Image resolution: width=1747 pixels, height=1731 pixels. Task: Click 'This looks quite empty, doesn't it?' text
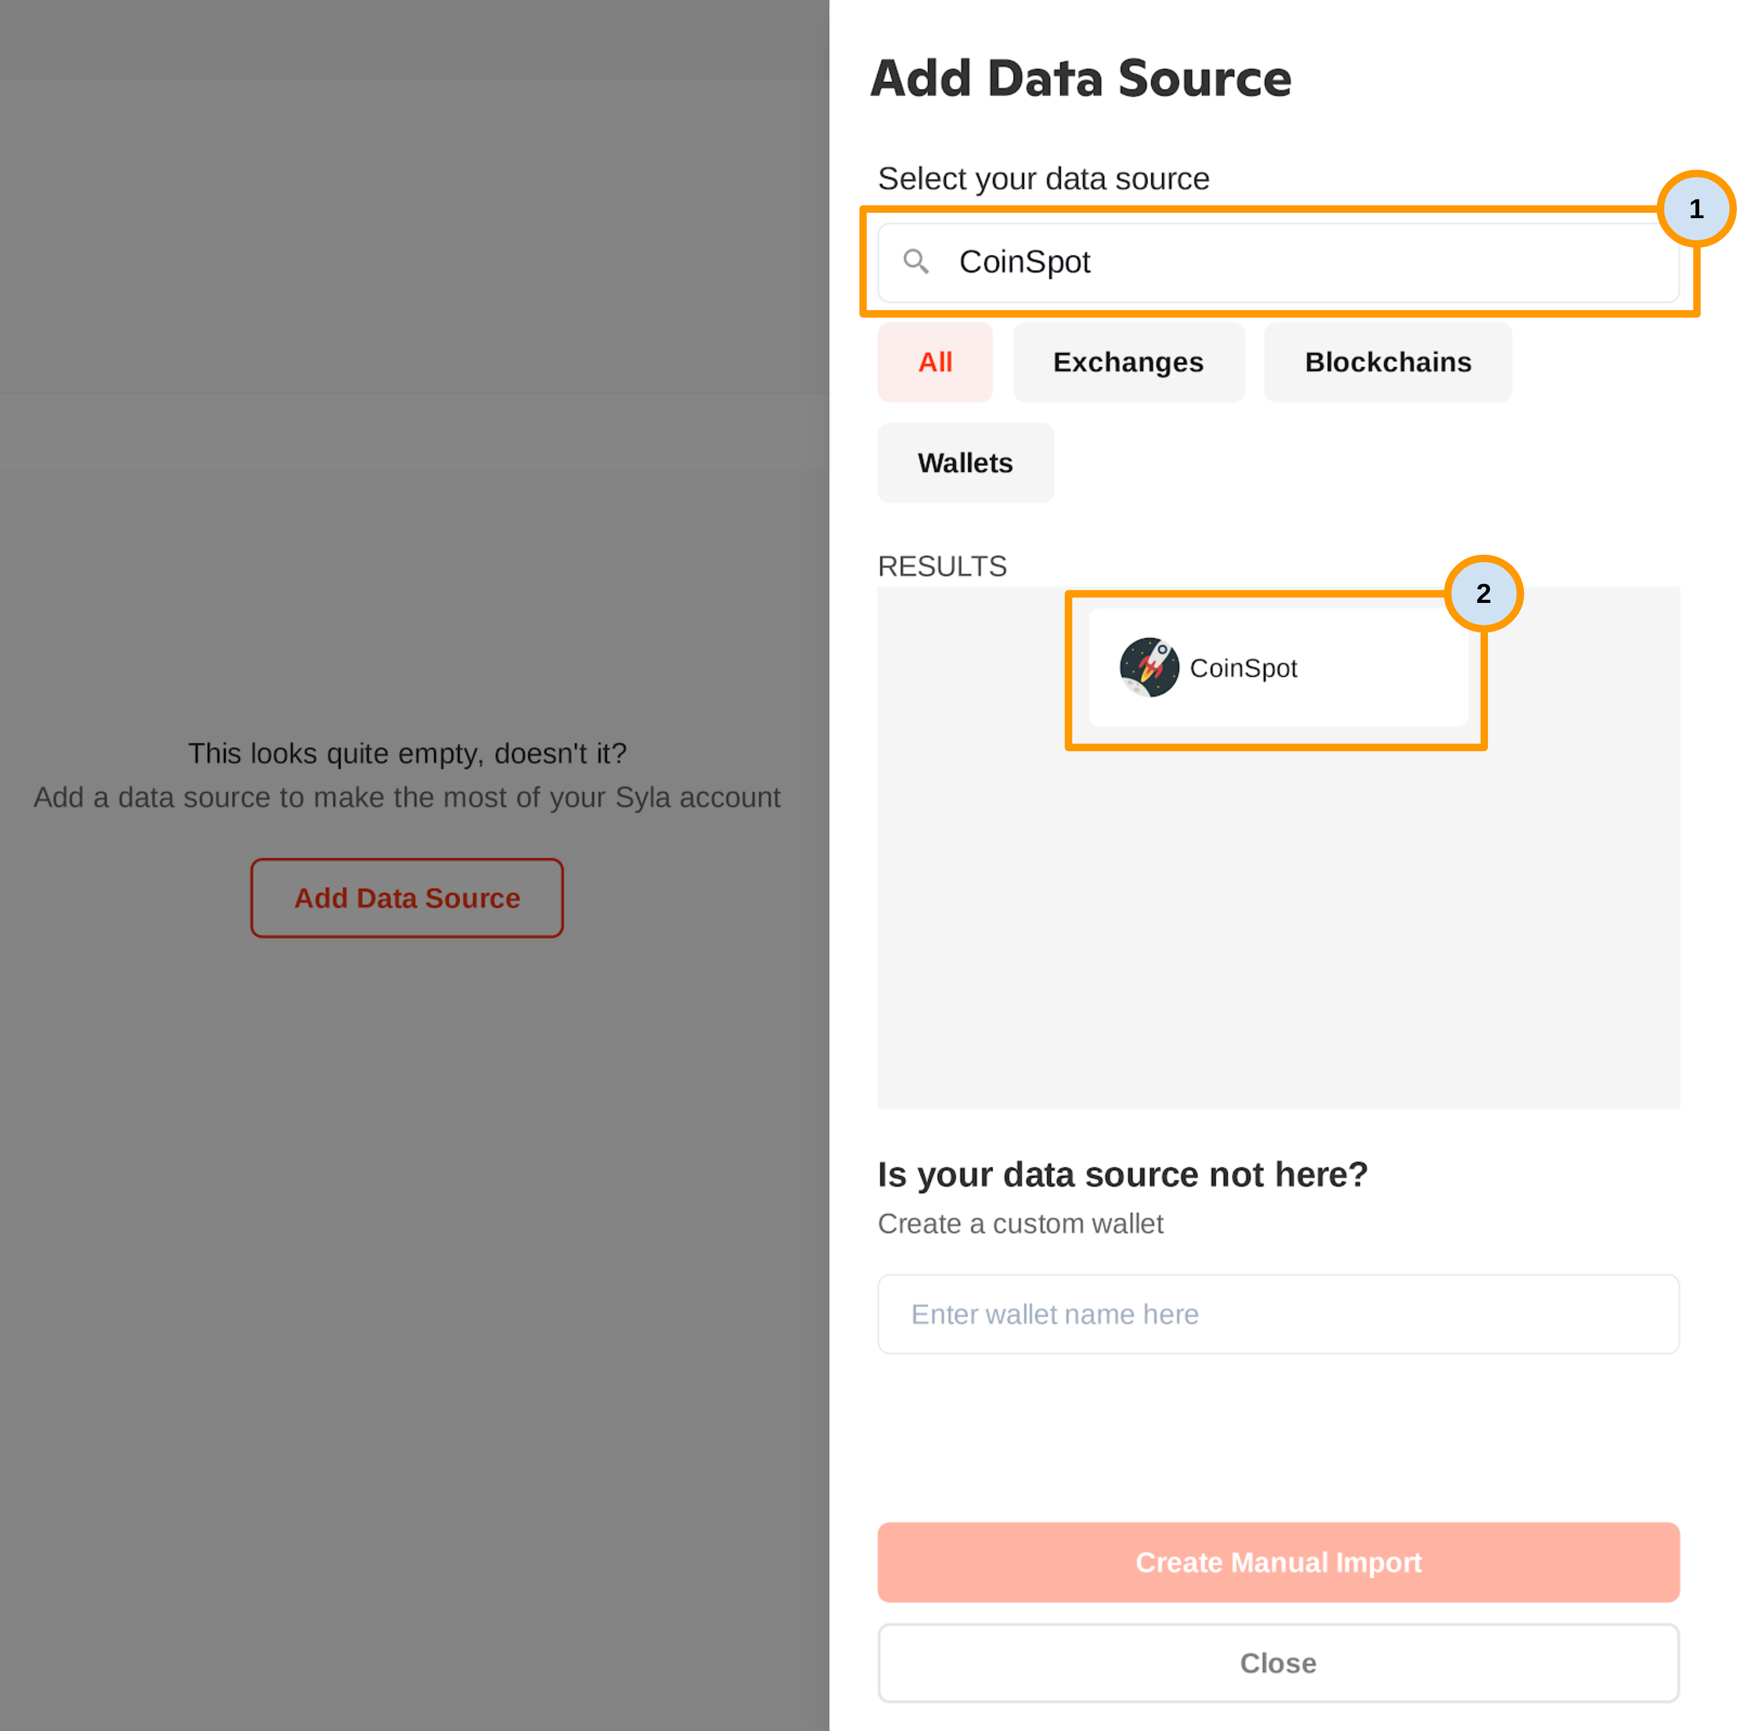click(407, 753)
